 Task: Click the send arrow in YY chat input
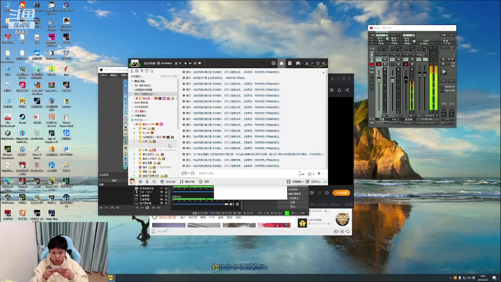click(303, 174)
